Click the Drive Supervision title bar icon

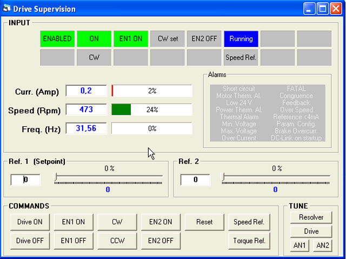(x=7, y=9)
